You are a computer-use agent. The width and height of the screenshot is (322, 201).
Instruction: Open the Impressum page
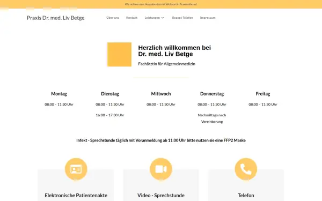208,18
